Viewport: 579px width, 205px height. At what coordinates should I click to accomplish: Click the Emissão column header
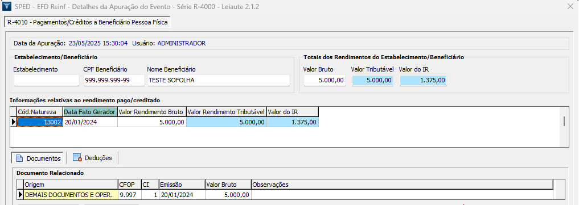coord(182,185)
